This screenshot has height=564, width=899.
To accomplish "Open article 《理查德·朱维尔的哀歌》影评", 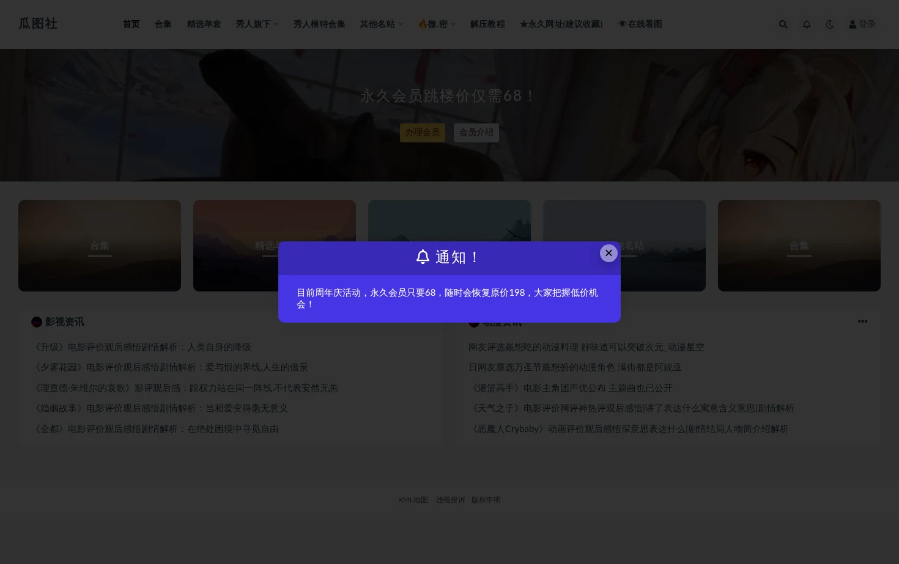I will point(185,388).
